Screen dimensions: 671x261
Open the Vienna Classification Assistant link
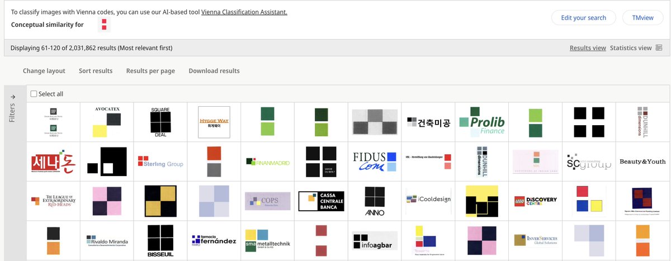tap(244, 12)
